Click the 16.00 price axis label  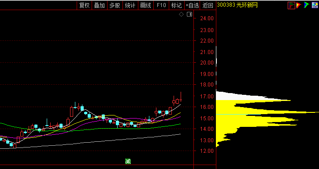pyautogui.click(x=207, y=107)
